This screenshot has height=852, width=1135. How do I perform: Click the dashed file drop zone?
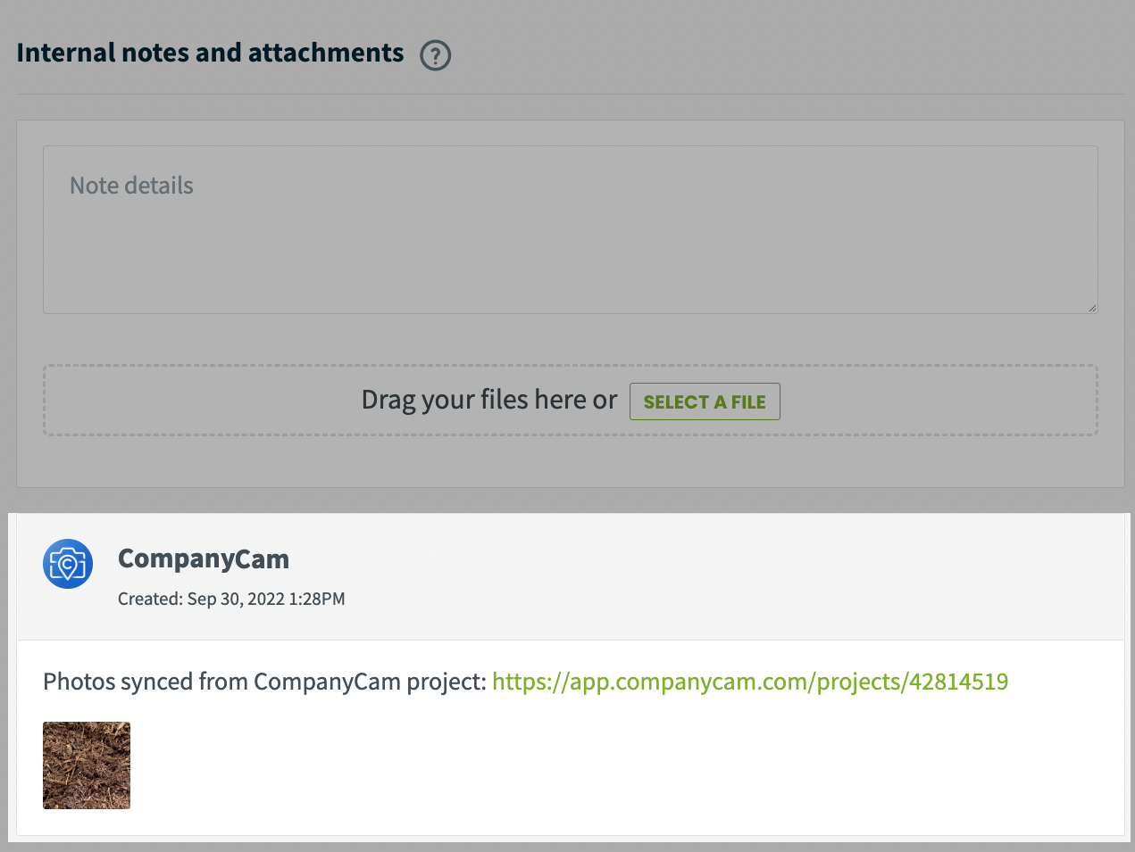(571, 400)
